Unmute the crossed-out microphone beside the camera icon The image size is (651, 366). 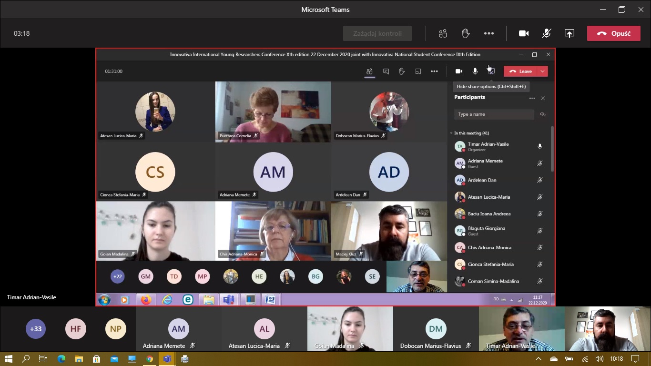coord(547,33)
